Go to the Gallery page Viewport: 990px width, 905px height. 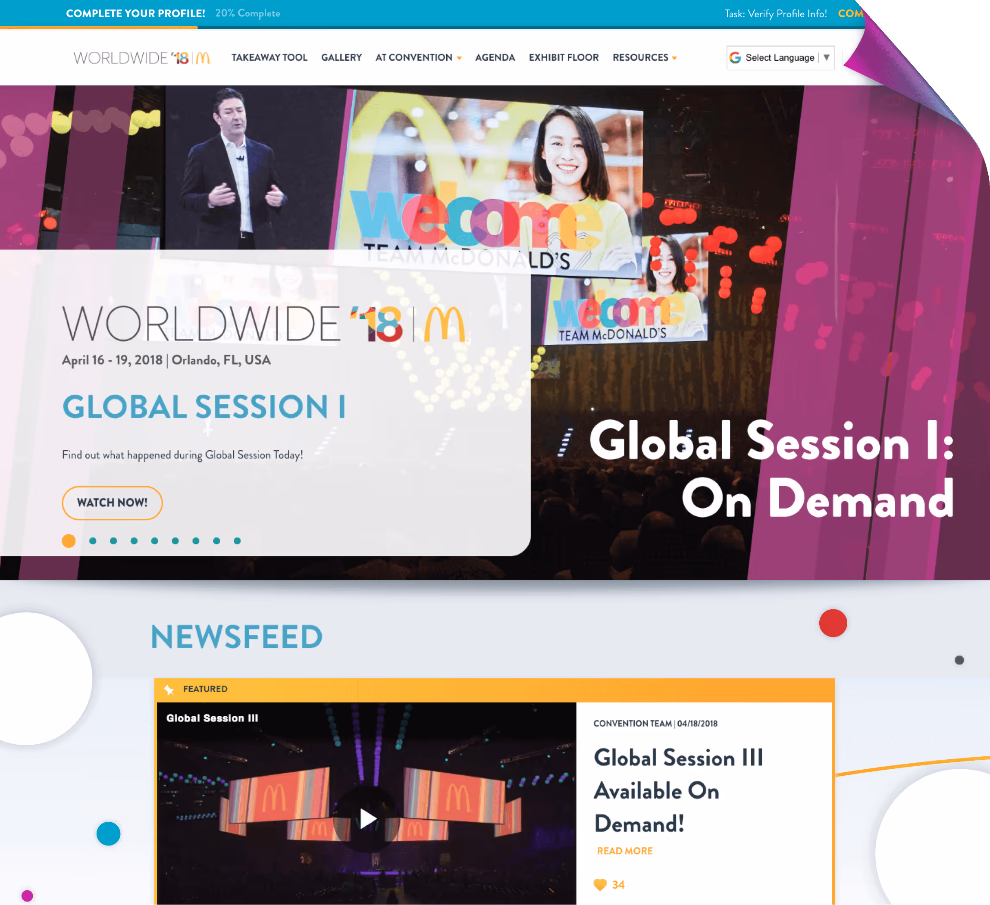tap(341, 57)
